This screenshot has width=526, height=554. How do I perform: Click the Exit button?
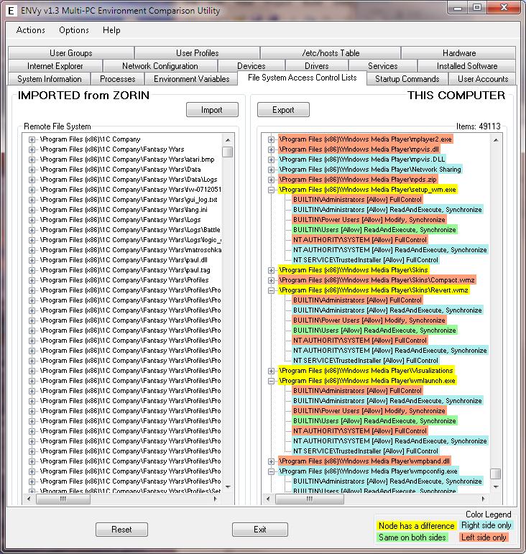(260, 530)
